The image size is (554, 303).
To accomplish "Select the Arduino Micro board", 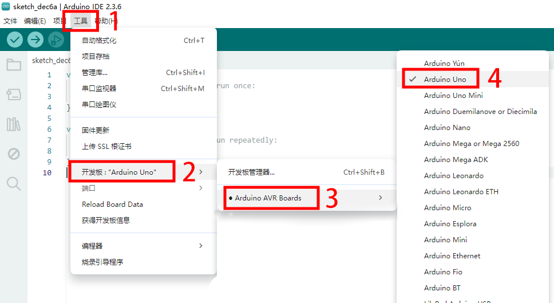I will [x=473, y=207].
